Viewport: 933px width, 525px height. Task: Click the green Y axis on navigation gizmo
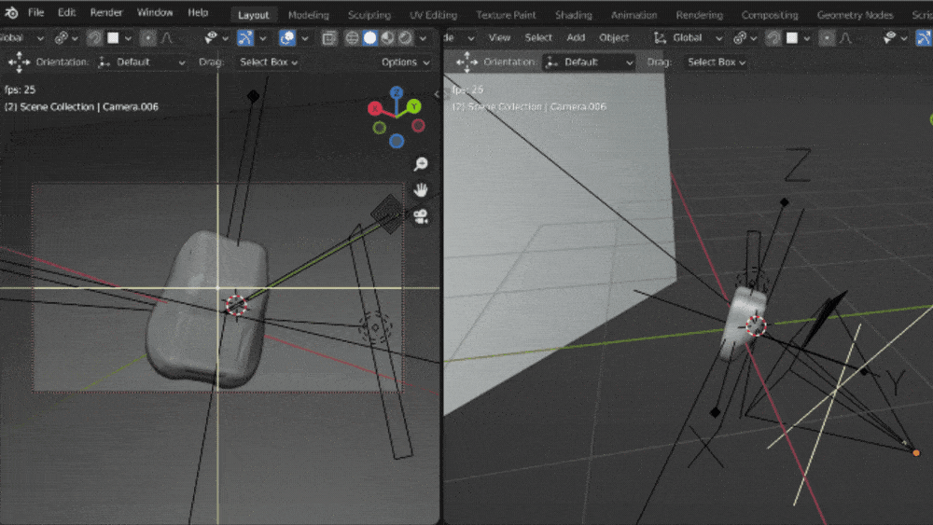(414, 106)
